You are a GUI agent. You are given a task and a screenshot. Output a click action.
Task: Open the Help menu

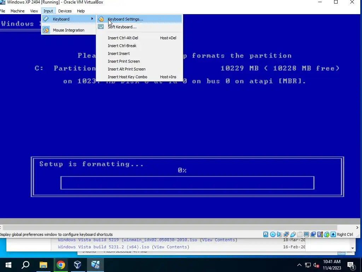click(x=81, y=11)
